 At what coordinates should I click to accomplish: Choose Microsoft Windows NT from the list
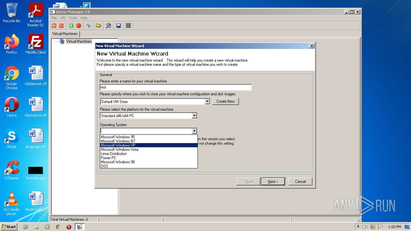[149, 141]
